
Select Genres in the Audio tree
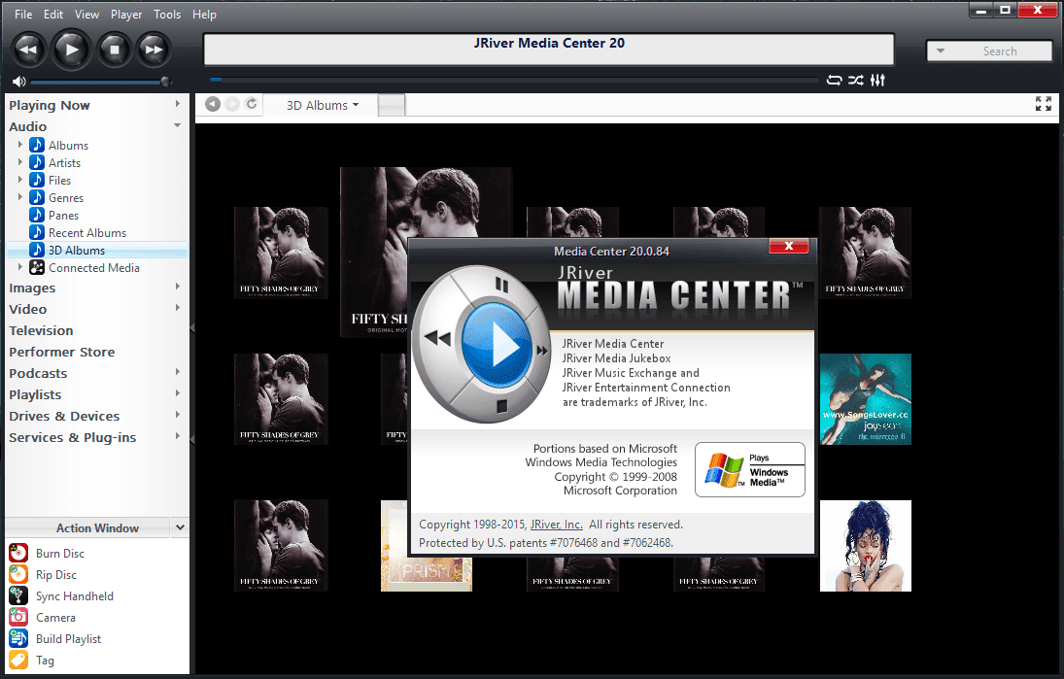click(66, 198)
